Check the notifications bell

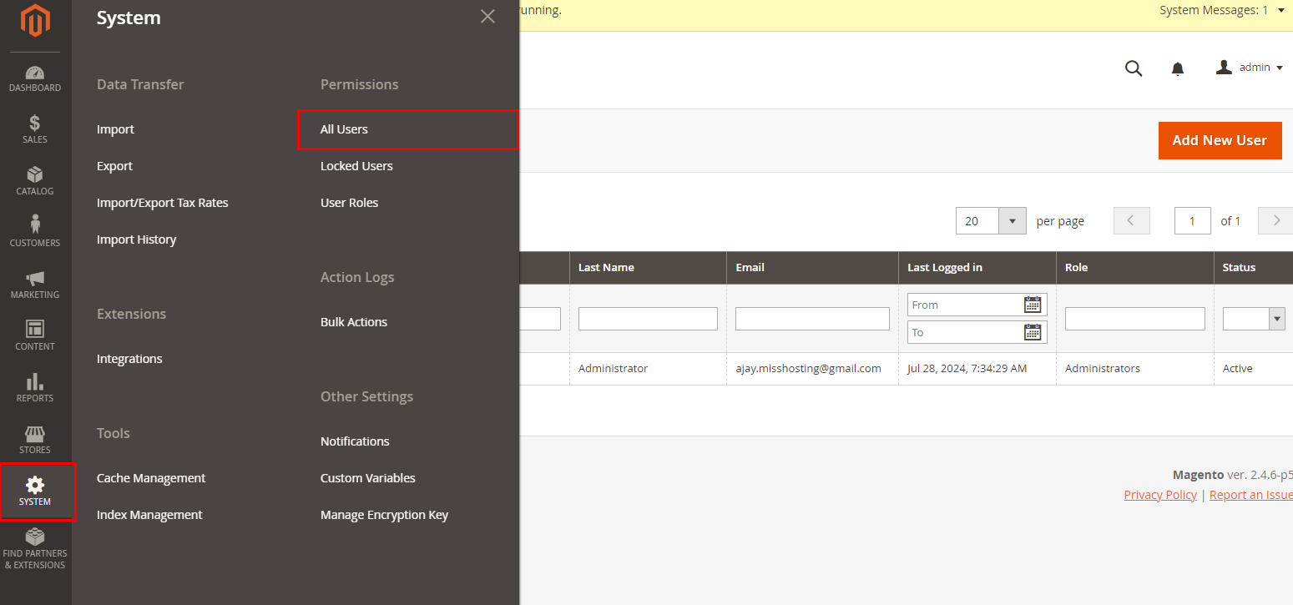[1177, 68]
